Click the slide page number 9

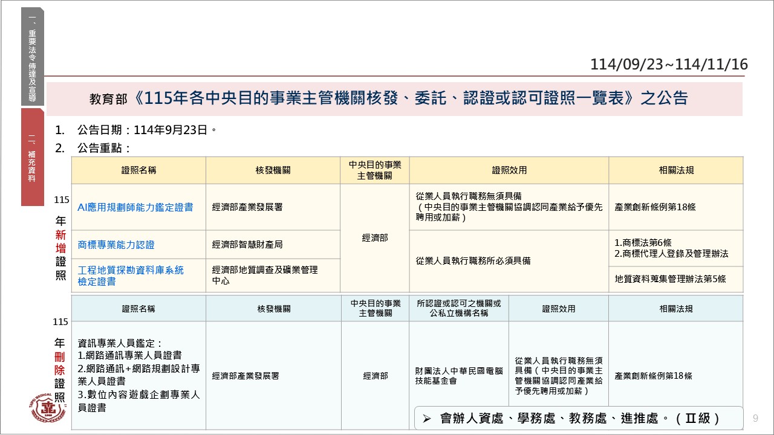click(x=755, y=417)
